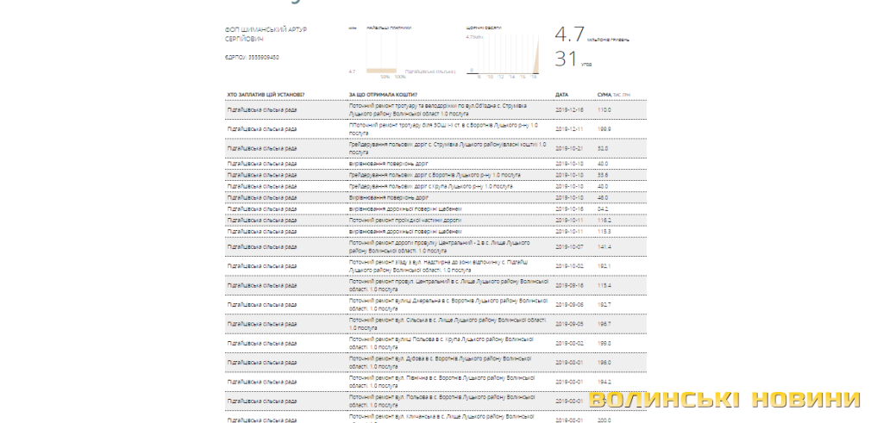Click the 'За що отримала кошти?' column header
This screenshot has height=423, width=883.
tap(383, 94)
